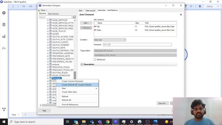The width and height of the screenshot is (222, 125).
Task: Click the notifications bell icon in Spotfire toolbar
Action: (200, 6)
